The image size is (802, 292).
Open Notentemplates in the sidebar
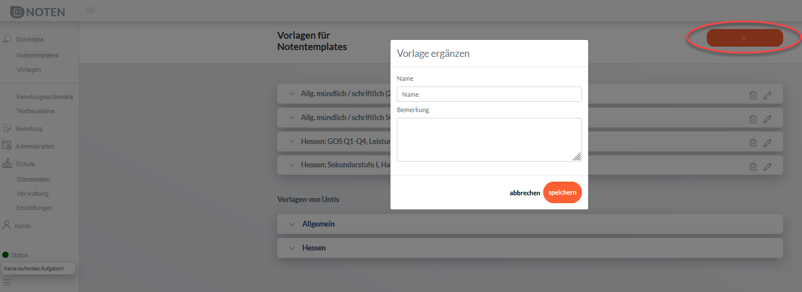pyautogui.click(x=38, y=55)
